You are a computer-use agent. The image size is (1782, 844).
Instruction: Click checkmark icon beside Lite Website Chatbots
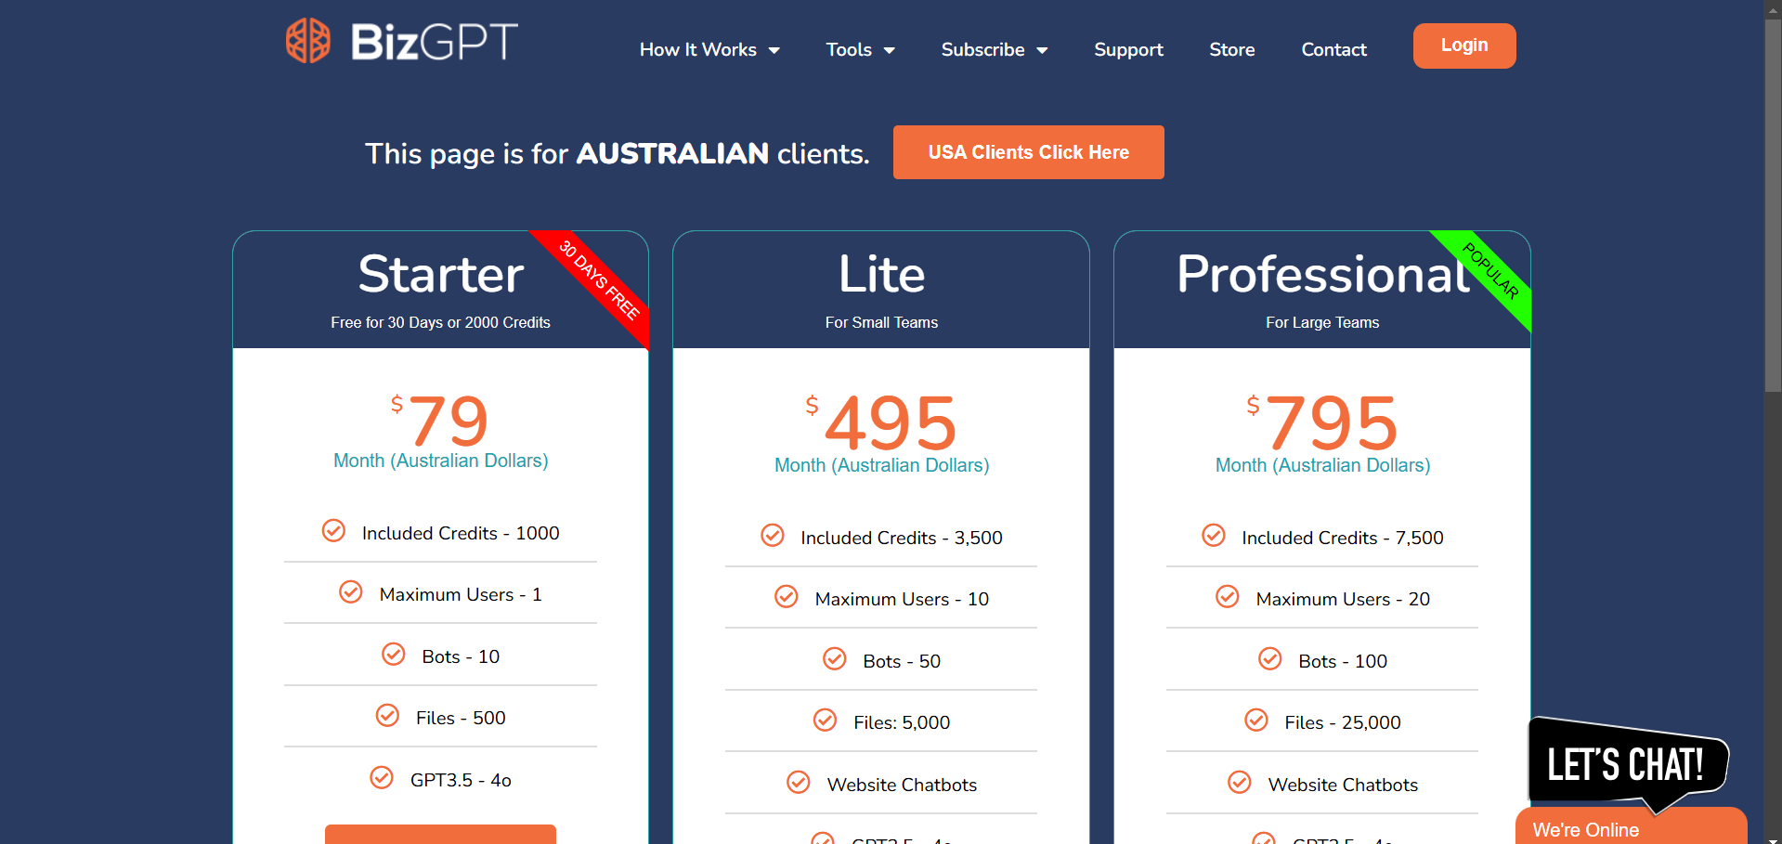pyautogui.click(x=799, y=782)
